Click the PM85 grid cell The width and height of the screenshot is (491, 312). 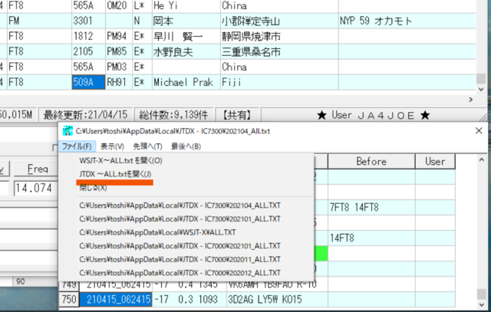pos(118,51)
